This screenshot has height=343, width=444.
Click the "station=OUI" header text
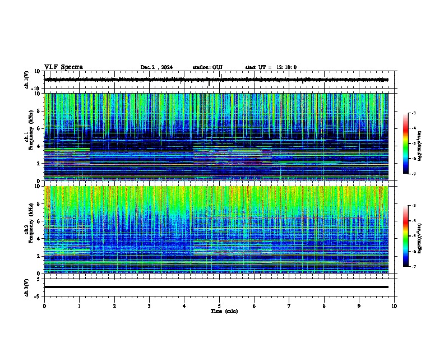coord(207,67)
